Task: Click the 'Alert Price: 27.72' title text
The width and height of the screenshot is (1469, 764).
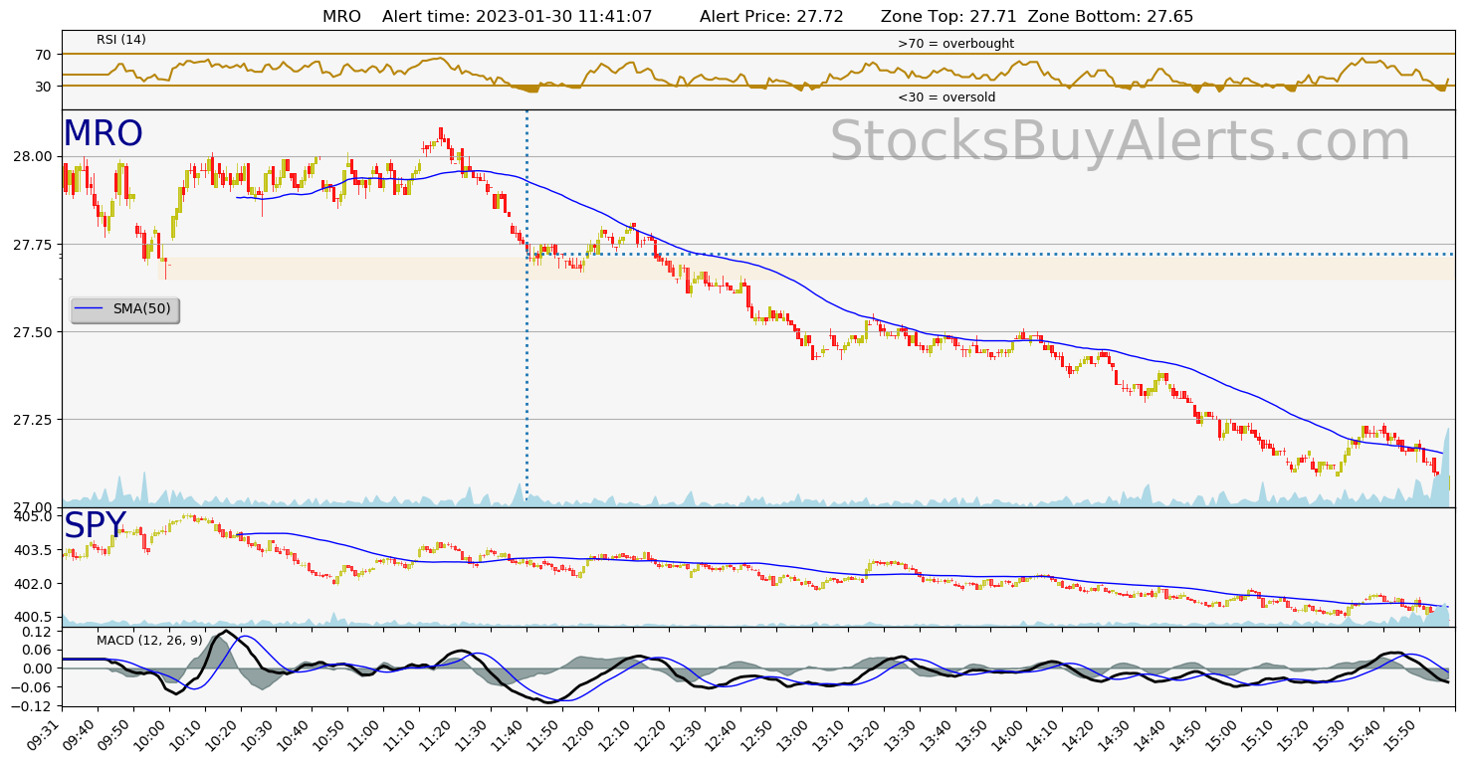Action: click(771, 16)
